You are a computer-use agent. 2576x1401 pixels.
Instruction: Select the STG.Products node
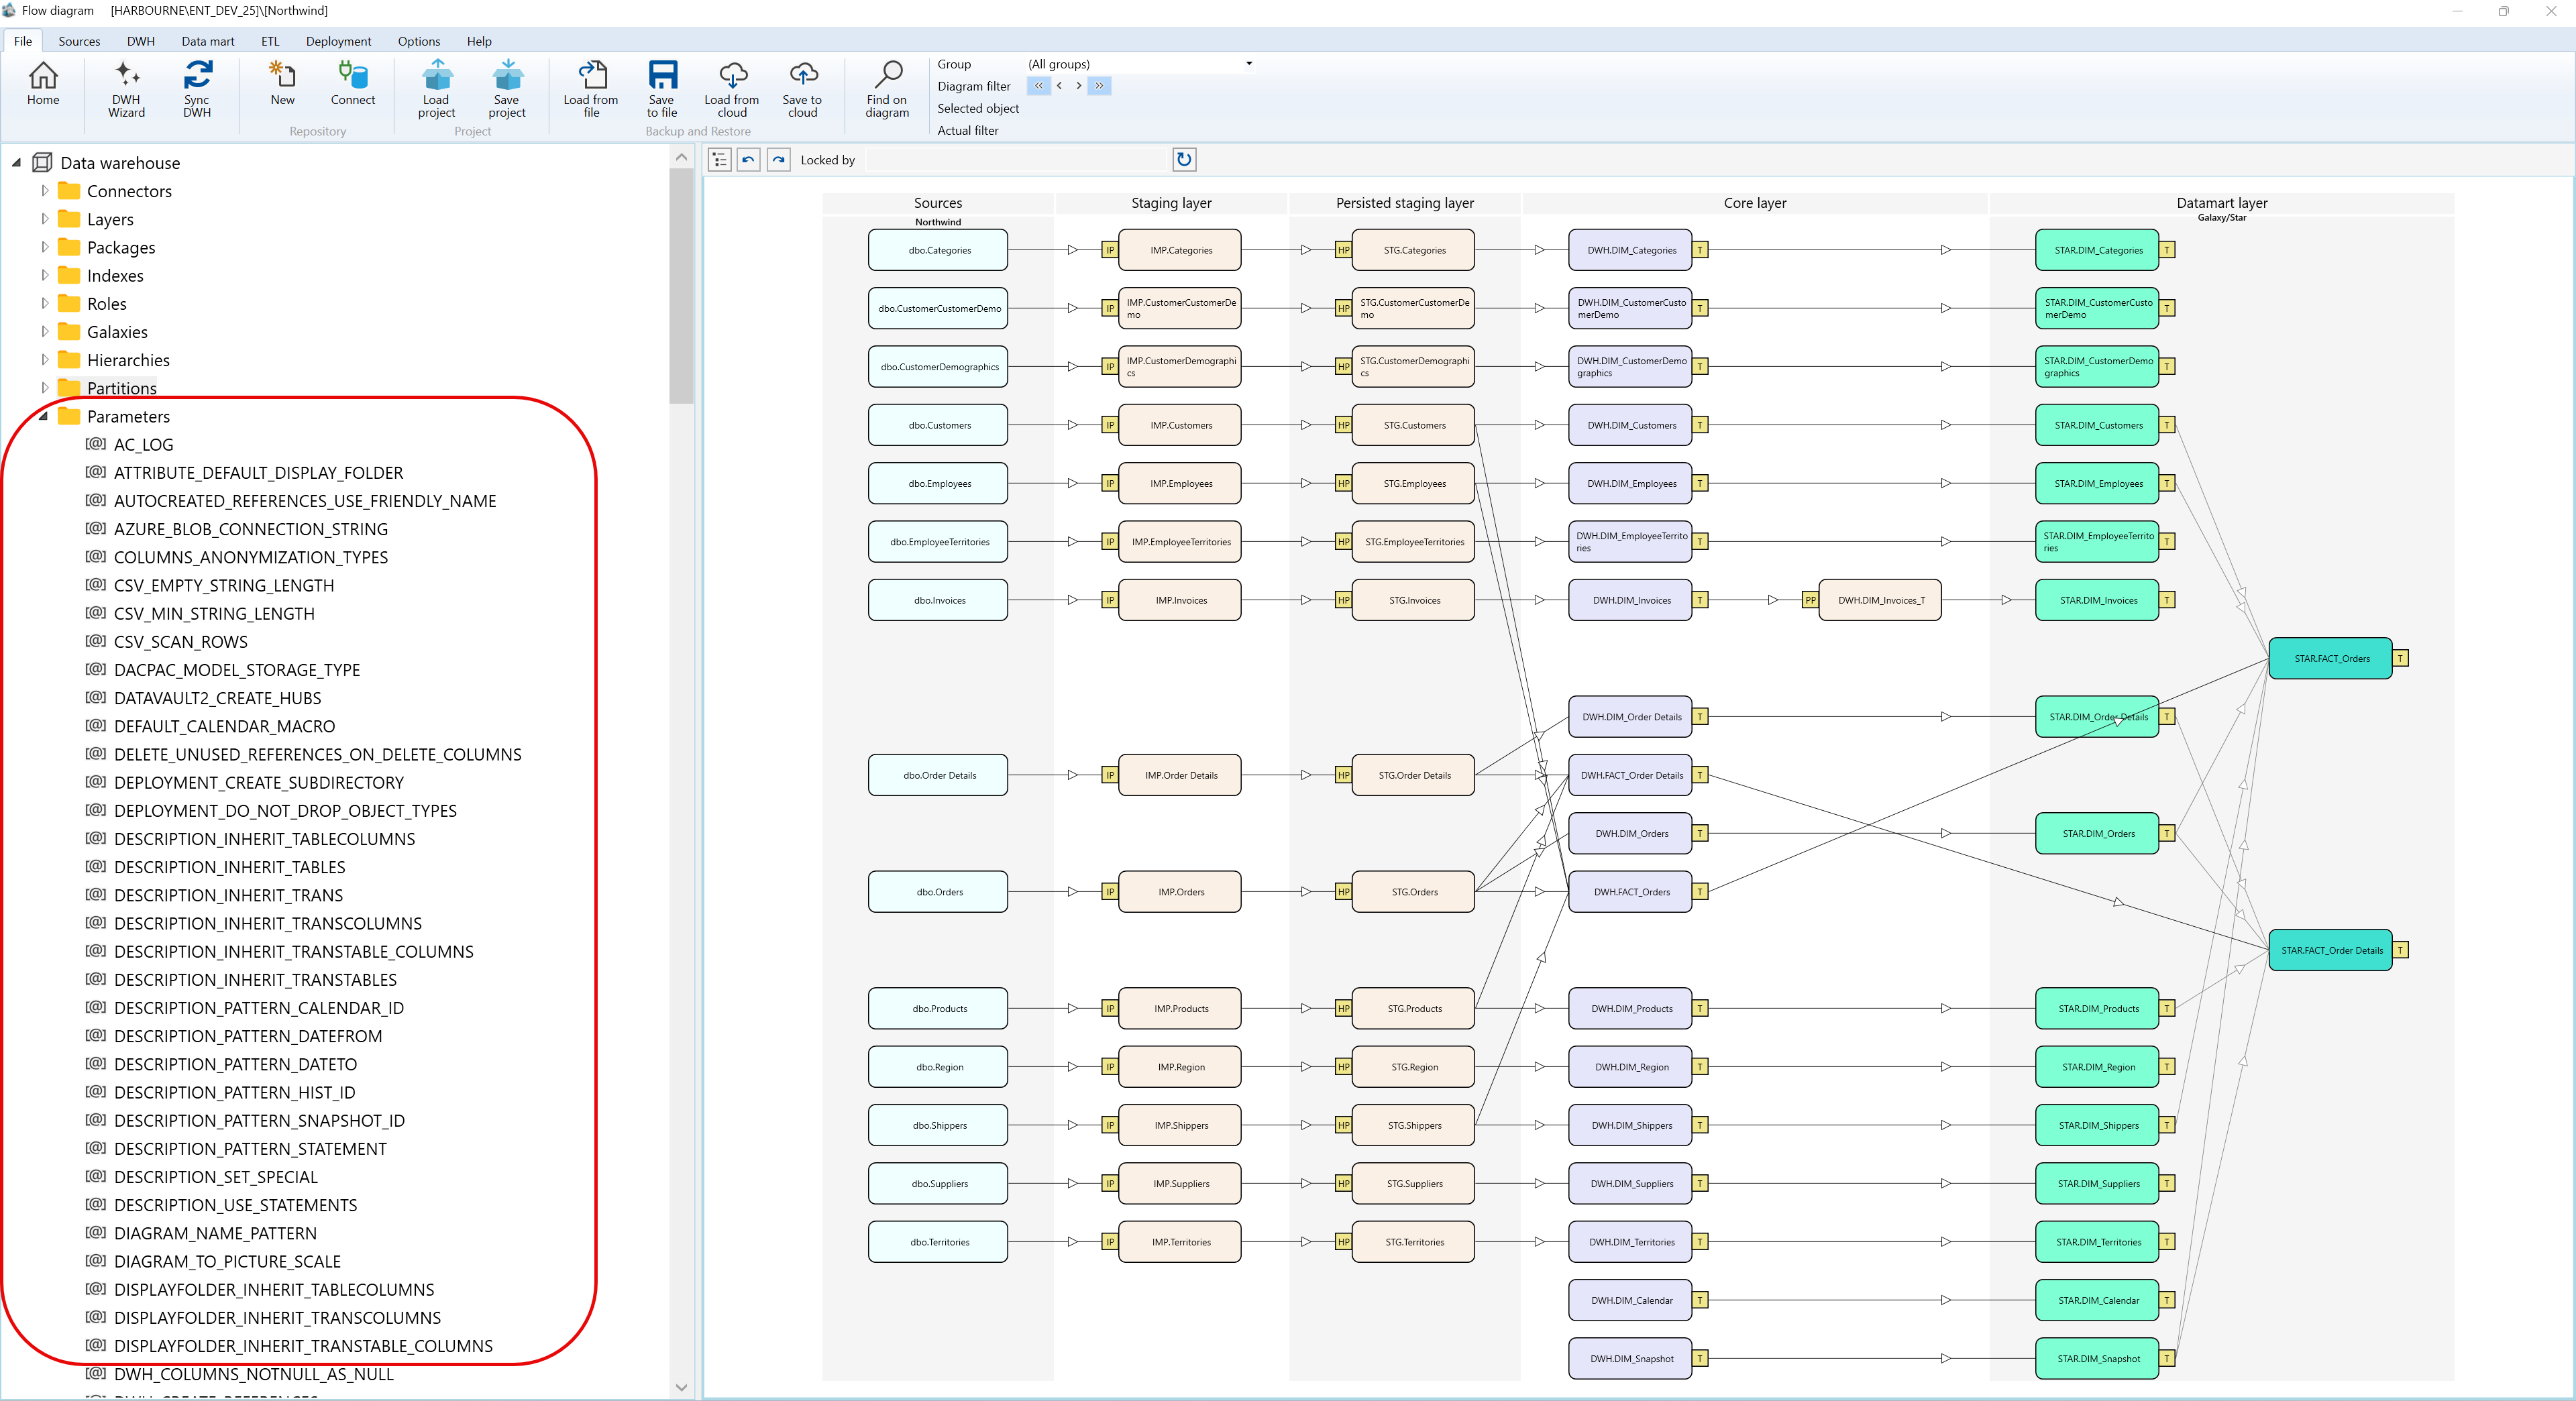pyautogui.click(x=1414, y=1008)
